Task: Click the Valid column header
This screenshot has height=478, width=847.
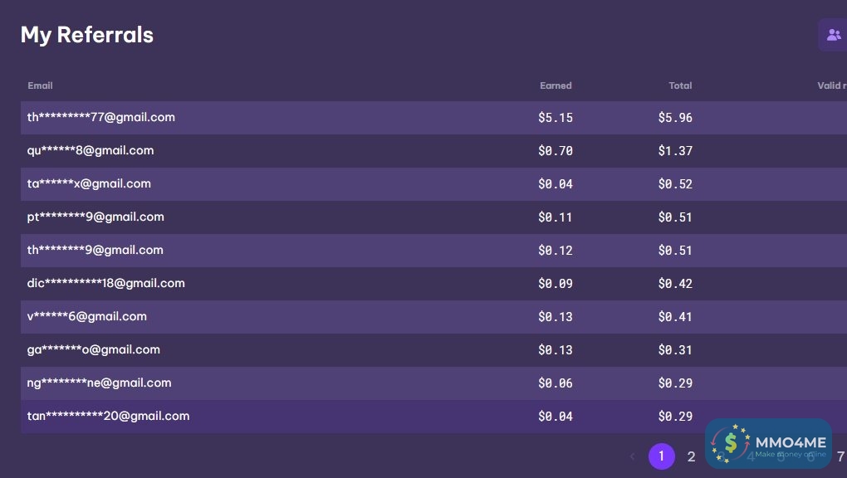Action: click(831, 85)
